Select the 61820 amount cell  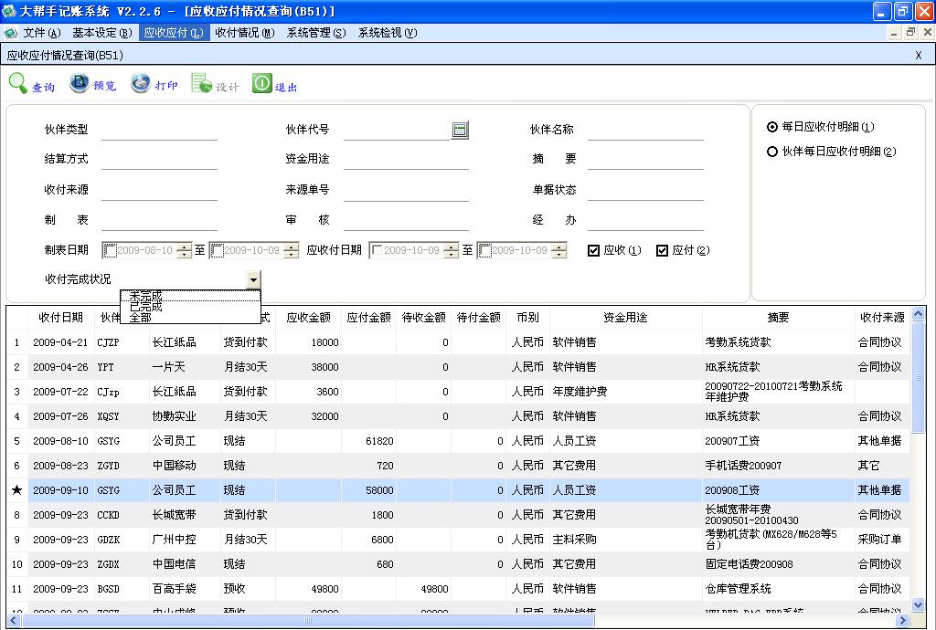(369, 441)
